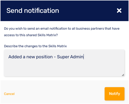Click "Skills Matrix?" in the question text
The width and height of the screenshot is (129, 104).
pos(48,35)
